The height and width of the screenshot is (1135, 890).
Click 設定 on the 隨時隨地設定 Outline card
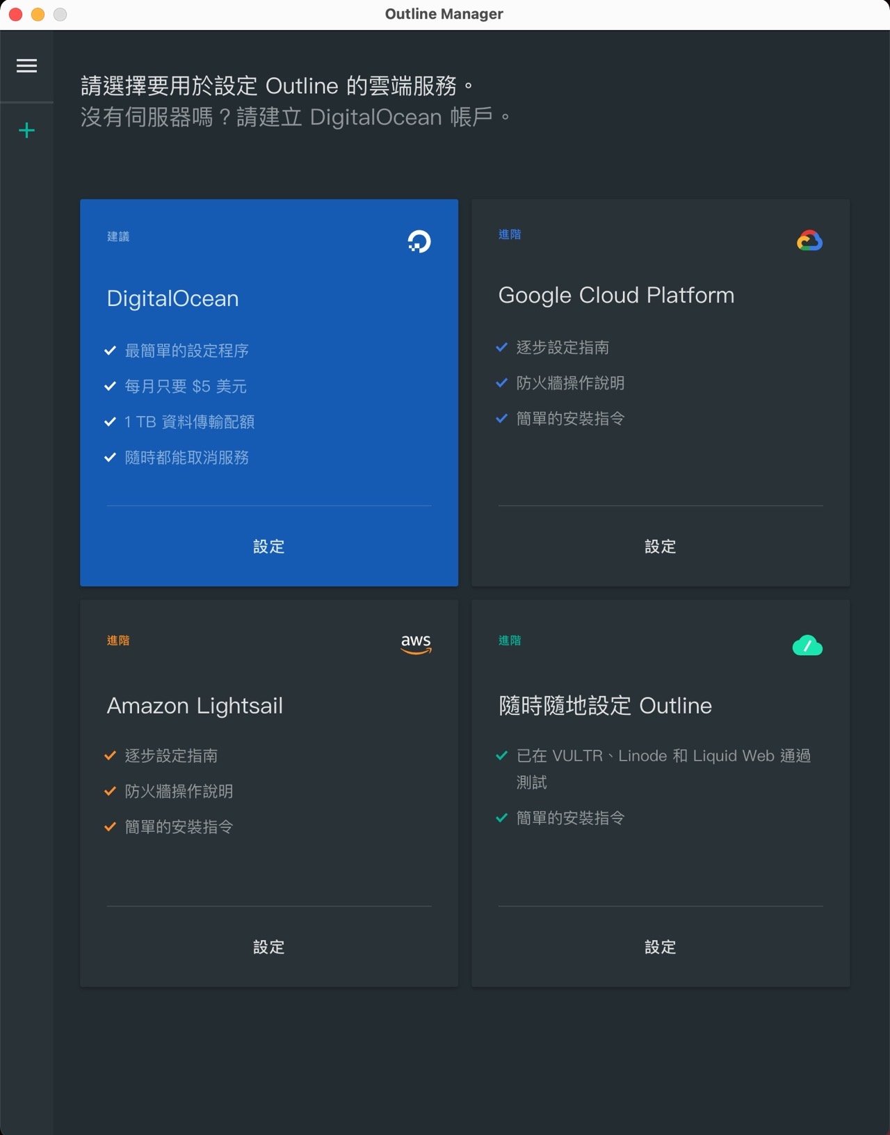pyautogui.click(x=661, y=947)
